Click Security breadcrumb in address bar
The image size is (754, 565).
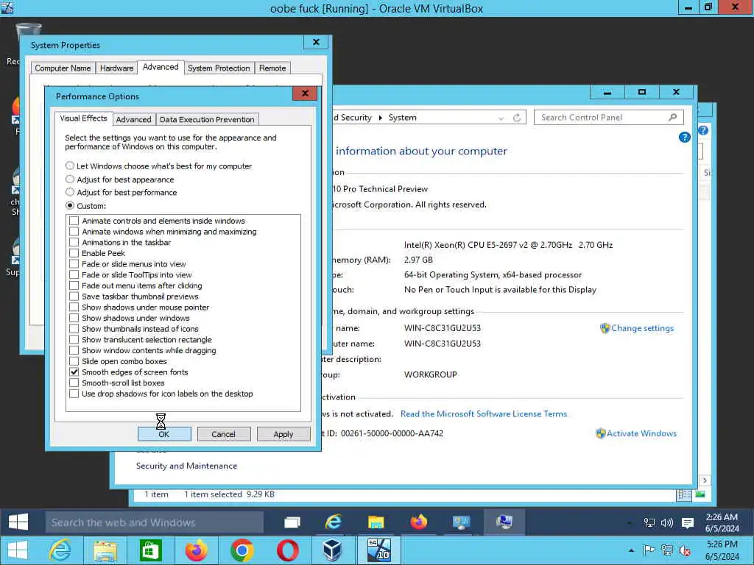(x=353, y=118)
